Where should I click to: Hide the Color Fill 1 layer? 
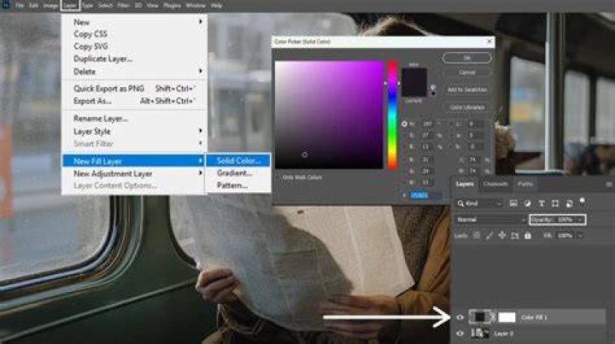(x=460, y=318)
